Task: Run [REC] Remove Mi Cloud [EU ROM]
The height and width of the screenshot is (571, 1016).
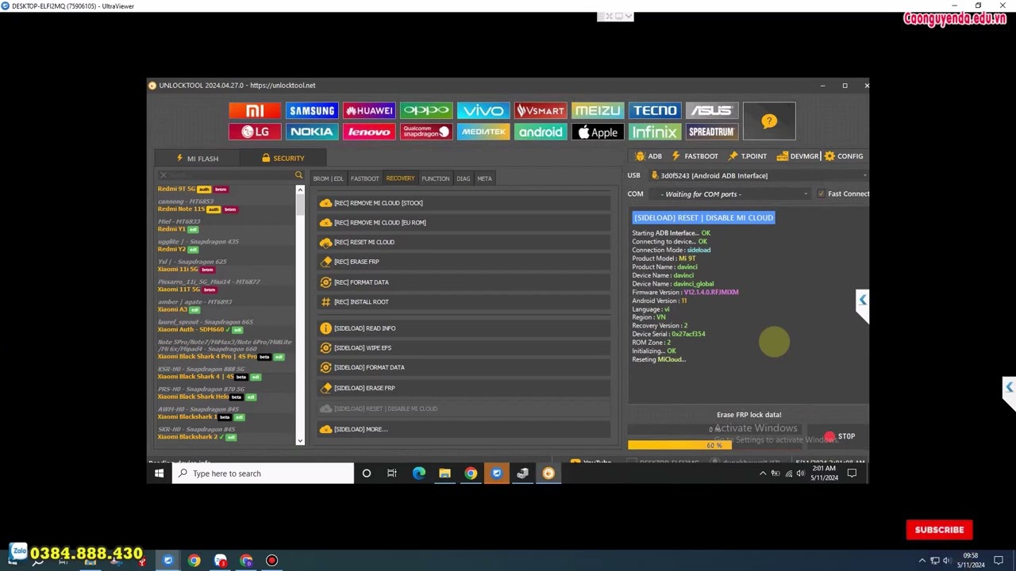Action: (464, 223)
